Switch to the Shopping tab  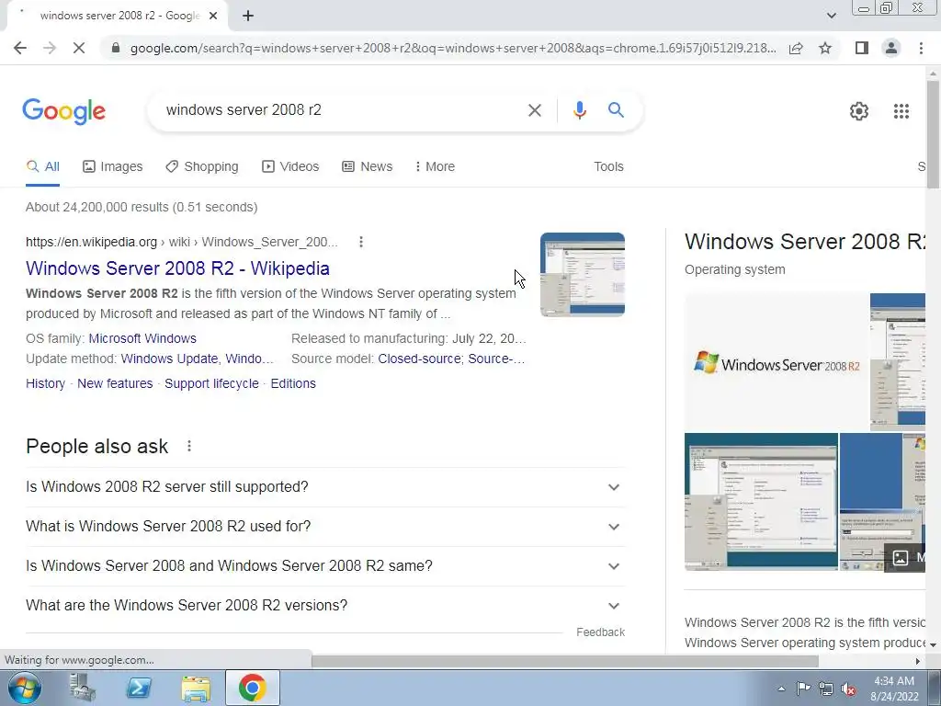pyautogui.click(x=202, y=167)
